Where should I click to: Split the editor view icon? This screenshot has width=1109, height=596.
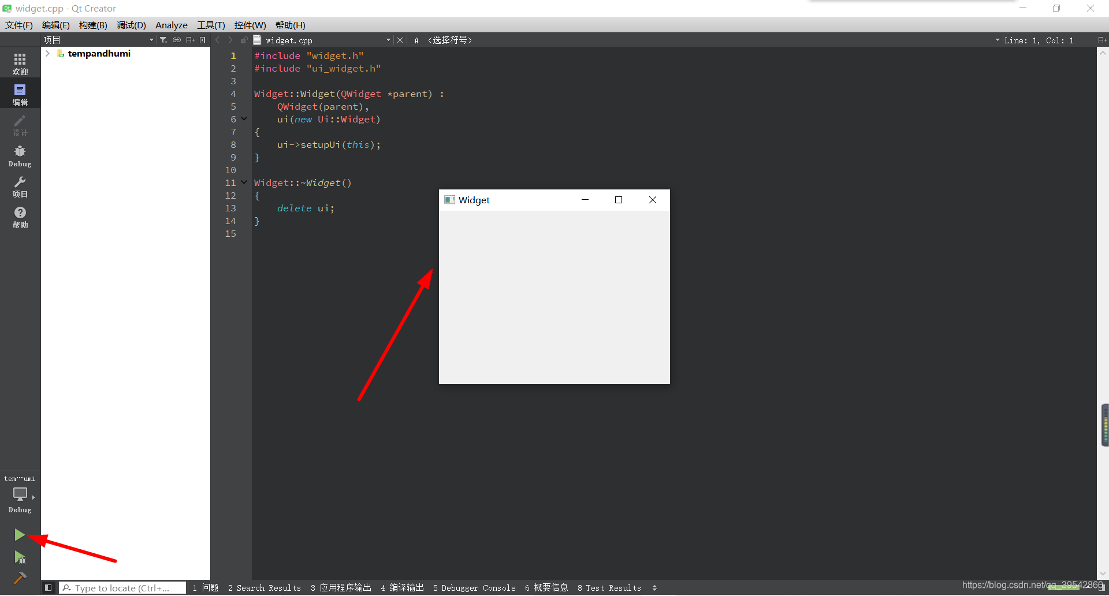click(1101, 40)
